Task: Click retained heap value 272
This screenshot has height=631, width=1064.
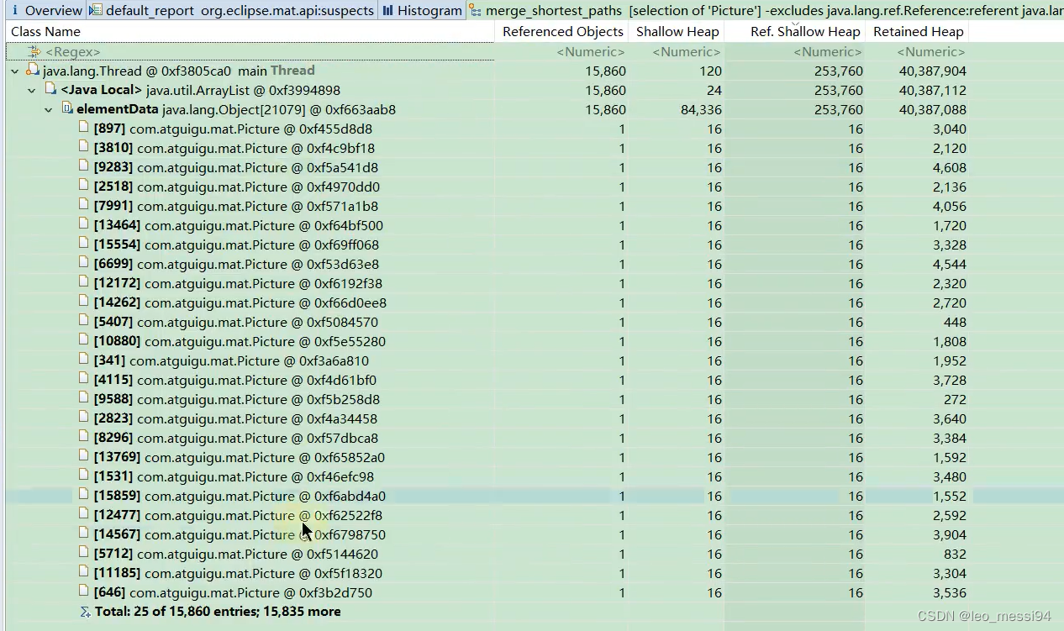Action: tap(955, 400)
